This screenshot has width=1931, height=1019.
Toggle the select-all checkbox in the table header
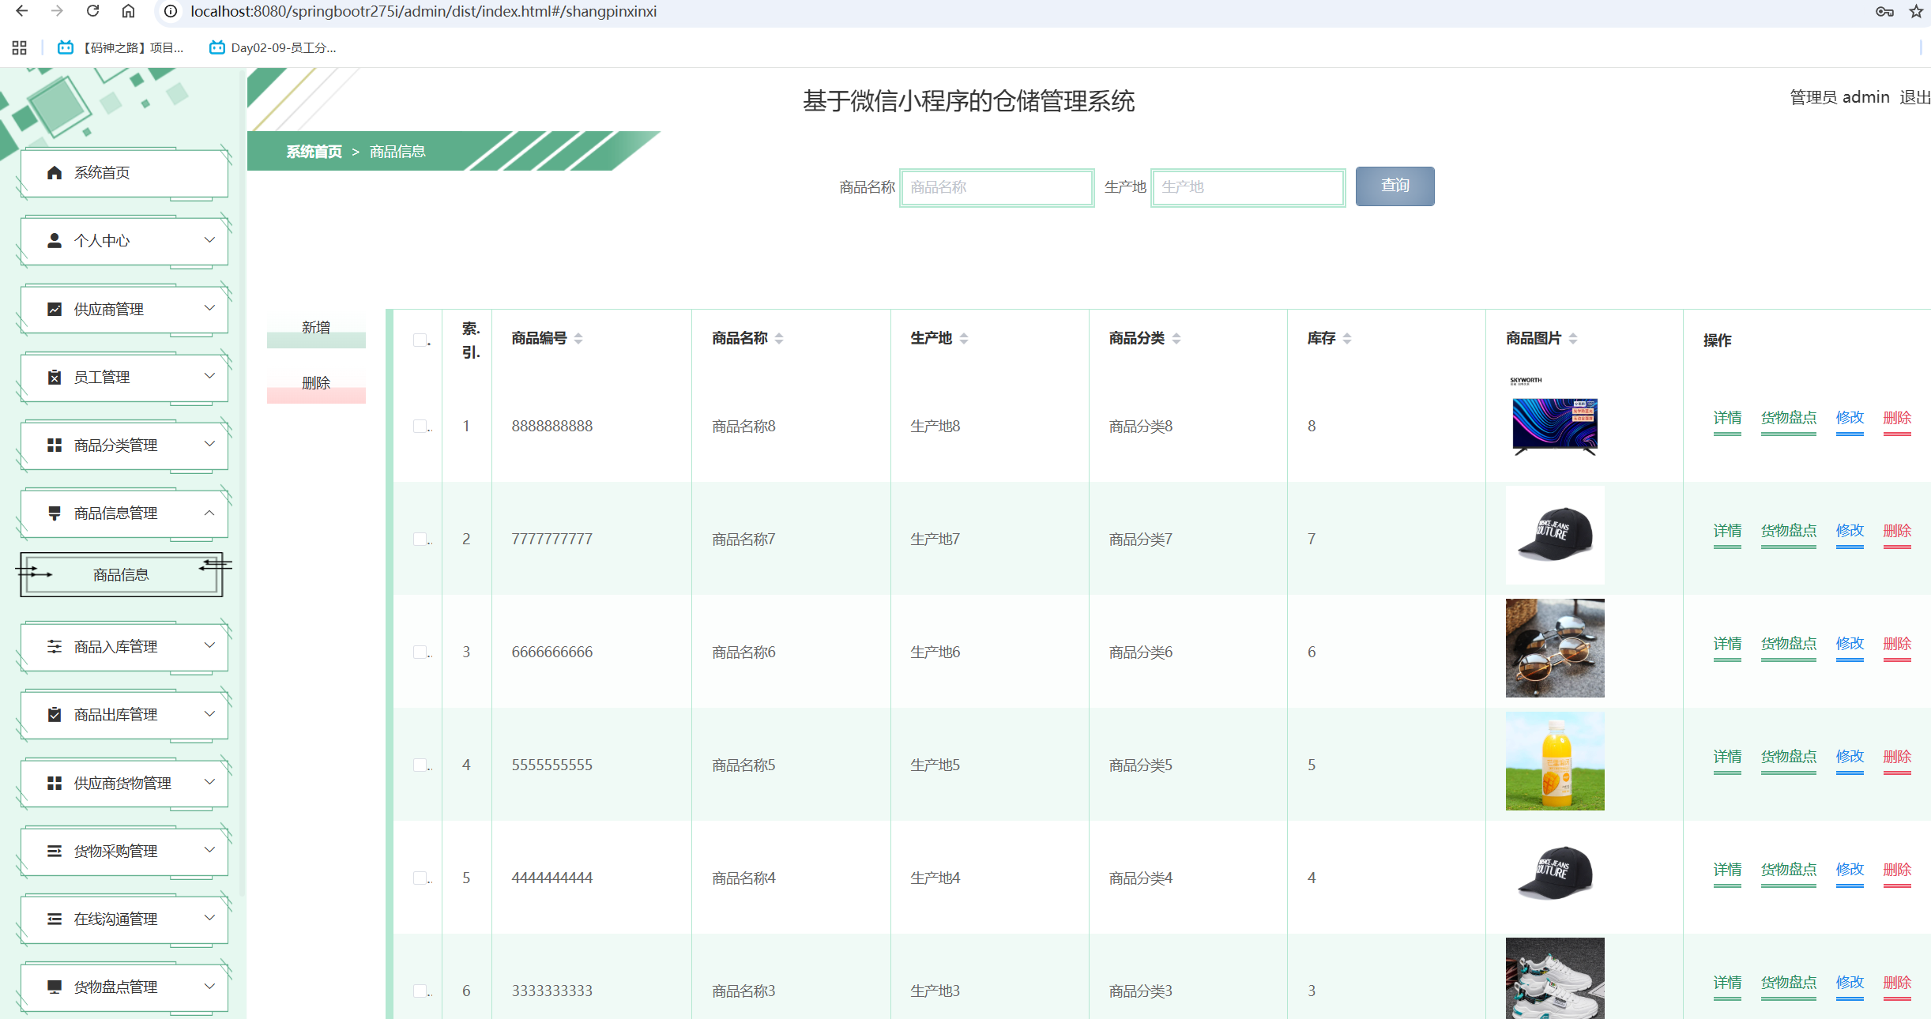coord(420,338)
